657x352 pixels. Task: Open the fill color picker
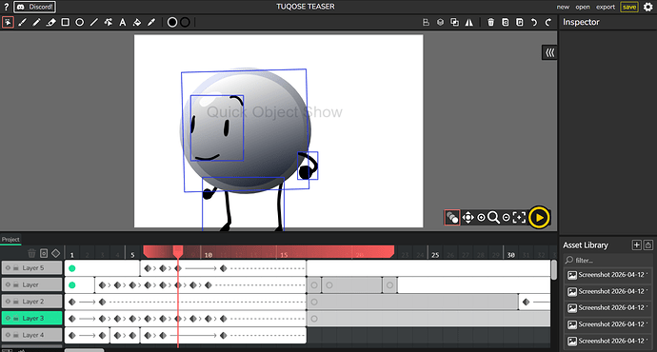(172, 22)
